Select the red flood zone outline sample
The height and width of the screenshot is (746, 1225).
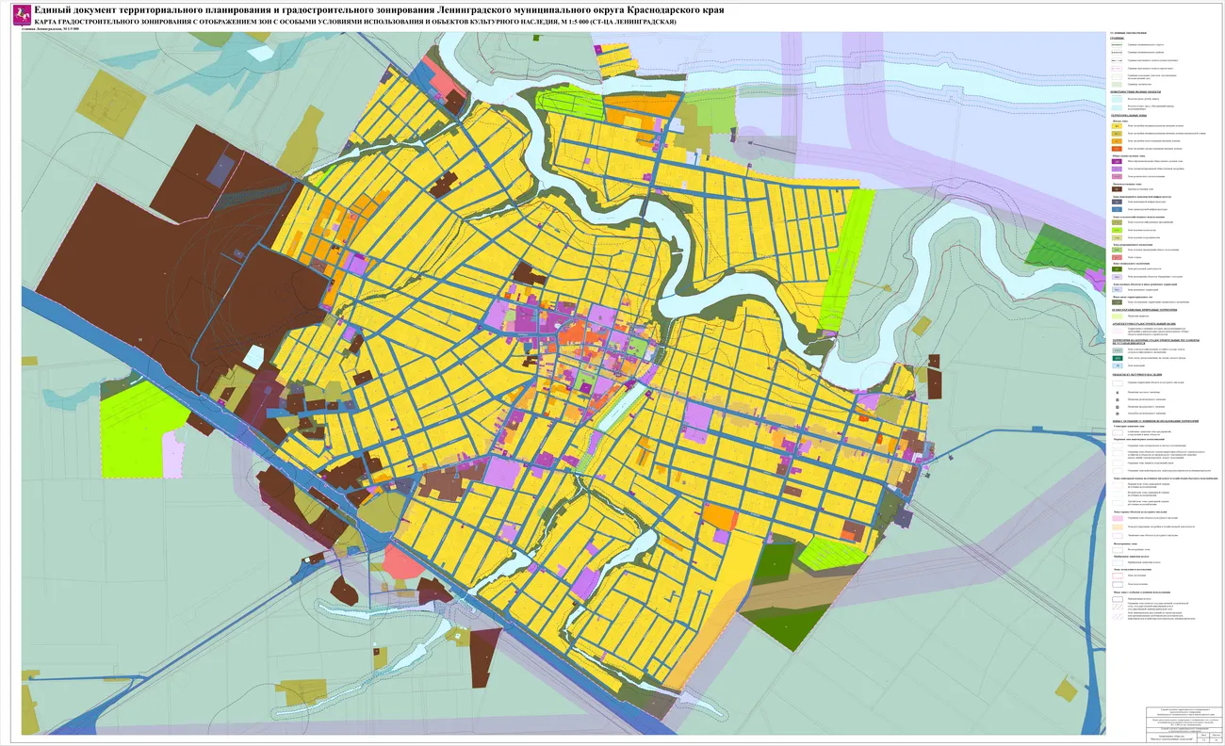tap(1118, 576)
